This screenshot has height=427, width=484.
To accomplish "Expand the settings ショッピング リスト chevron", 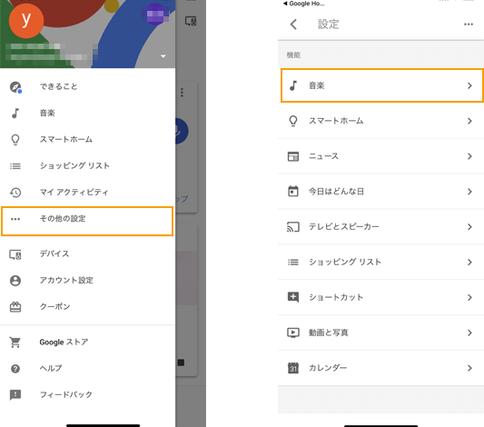I will pyautogui.click(x=469, y=263).
